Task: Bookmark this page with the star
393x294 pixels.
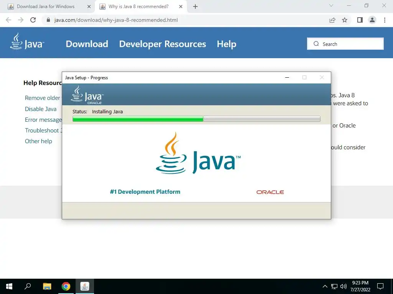Action: (345, 20)
